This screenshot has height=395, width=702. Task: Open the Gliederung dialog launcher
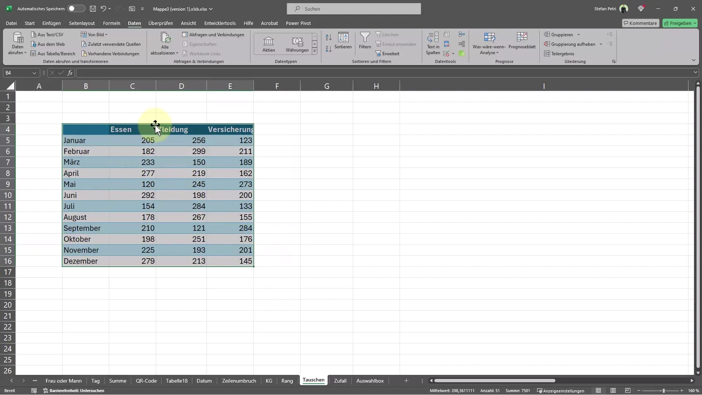(x=614, y=61)
